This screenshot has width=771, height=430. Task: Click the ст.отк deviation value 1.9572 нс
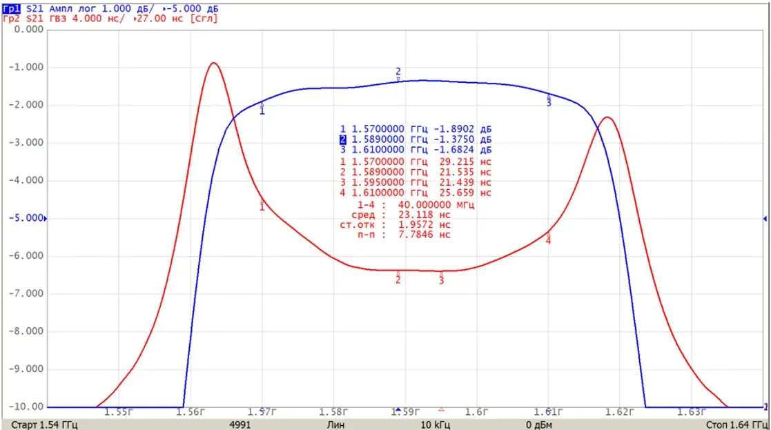pos(424,224)
